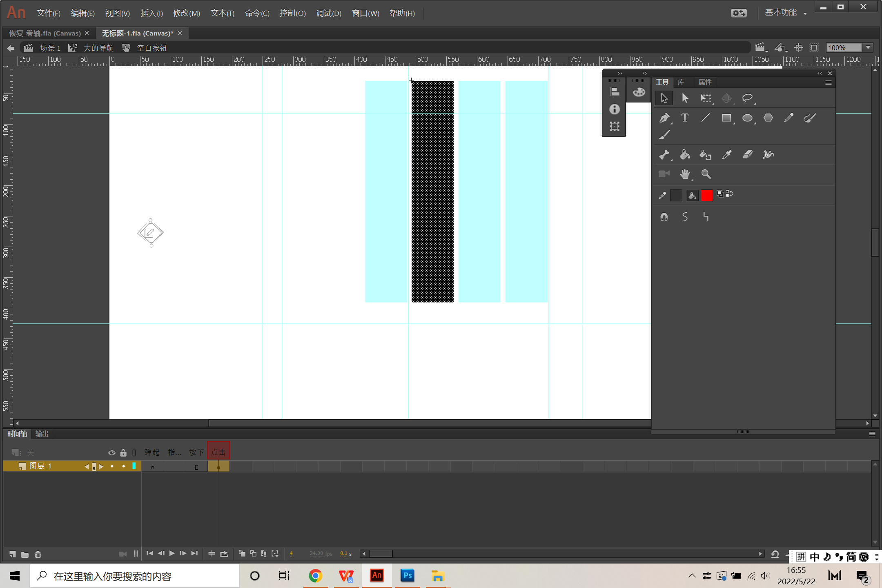Choose the Free Transform tool
Image resolution: width=882 pixels, height=588 pixels.
706,98
